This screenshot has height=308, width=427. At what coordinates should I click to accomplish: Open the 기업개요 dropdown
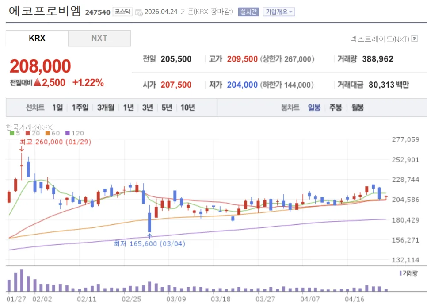click(x=279, y=12)
